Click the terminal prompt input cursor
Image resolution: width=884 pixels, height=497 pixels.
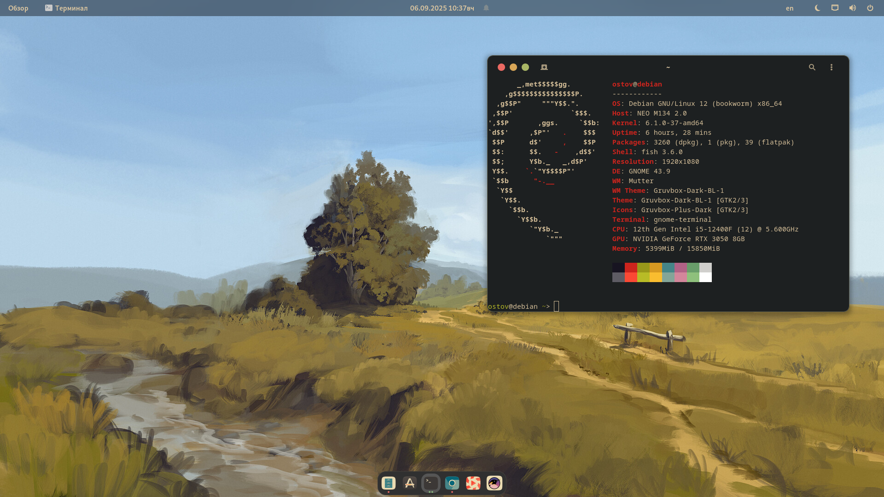pyautogui.click(x=556, y=306)
